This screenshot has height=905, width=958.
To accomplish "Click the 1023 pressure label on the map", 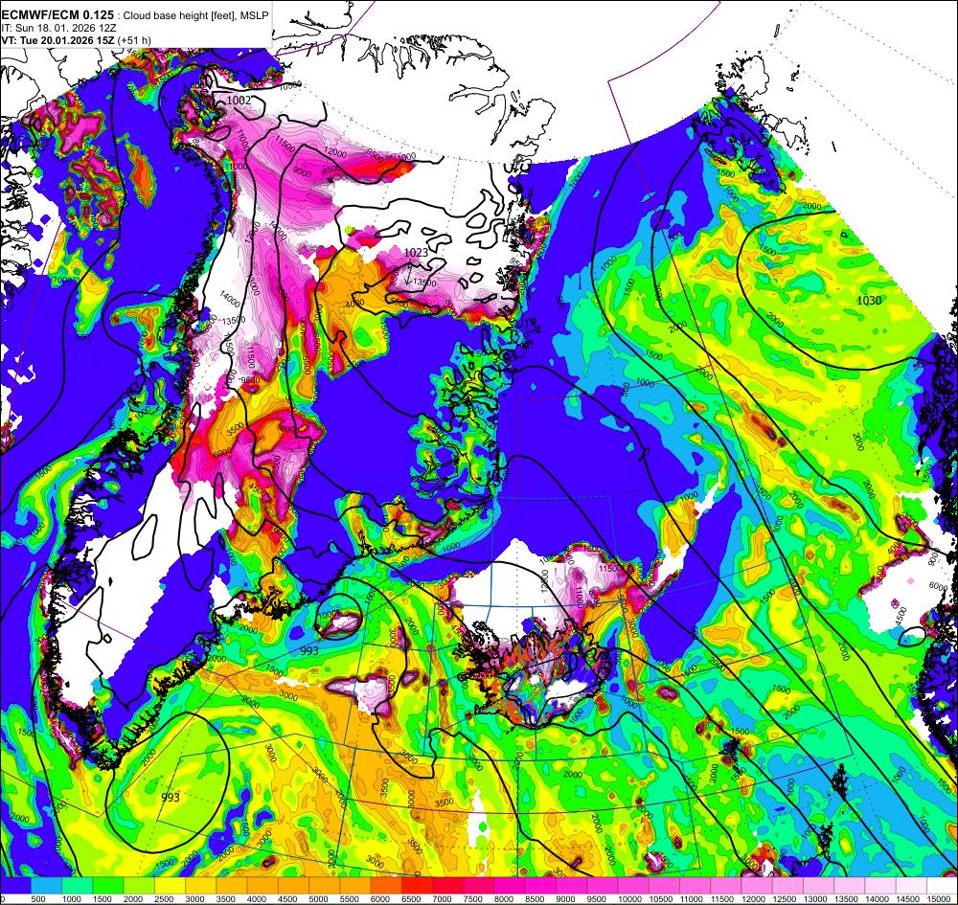I will tap(416, 252).
